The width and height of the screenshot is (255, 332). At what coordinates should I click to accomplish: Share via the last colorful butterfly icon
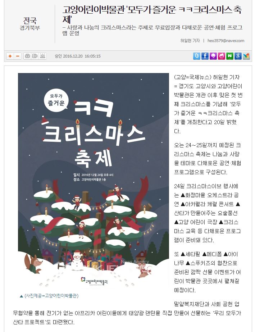[246, 56]
